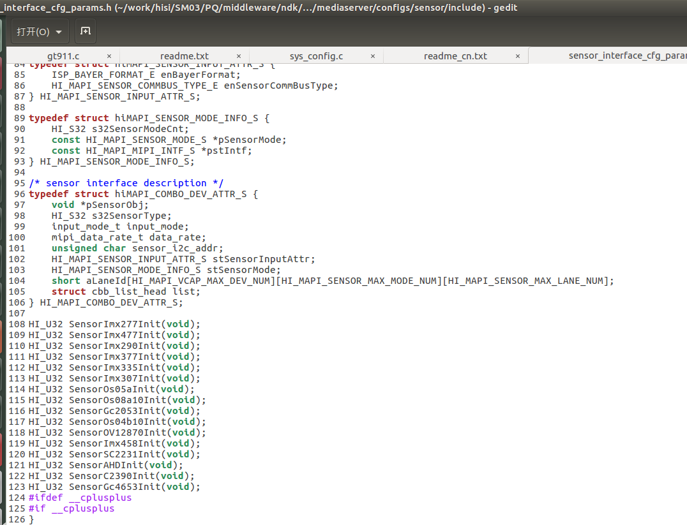Switch to the readme_cn.txt tab

point(455,56)
